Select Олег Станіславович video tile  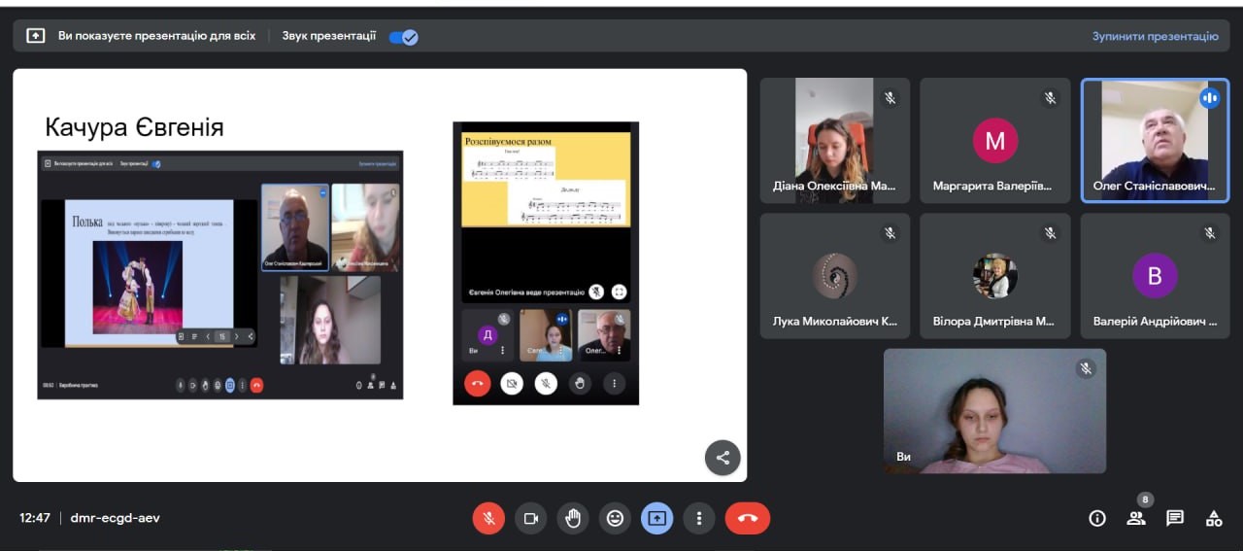(x=1155, y=140)
